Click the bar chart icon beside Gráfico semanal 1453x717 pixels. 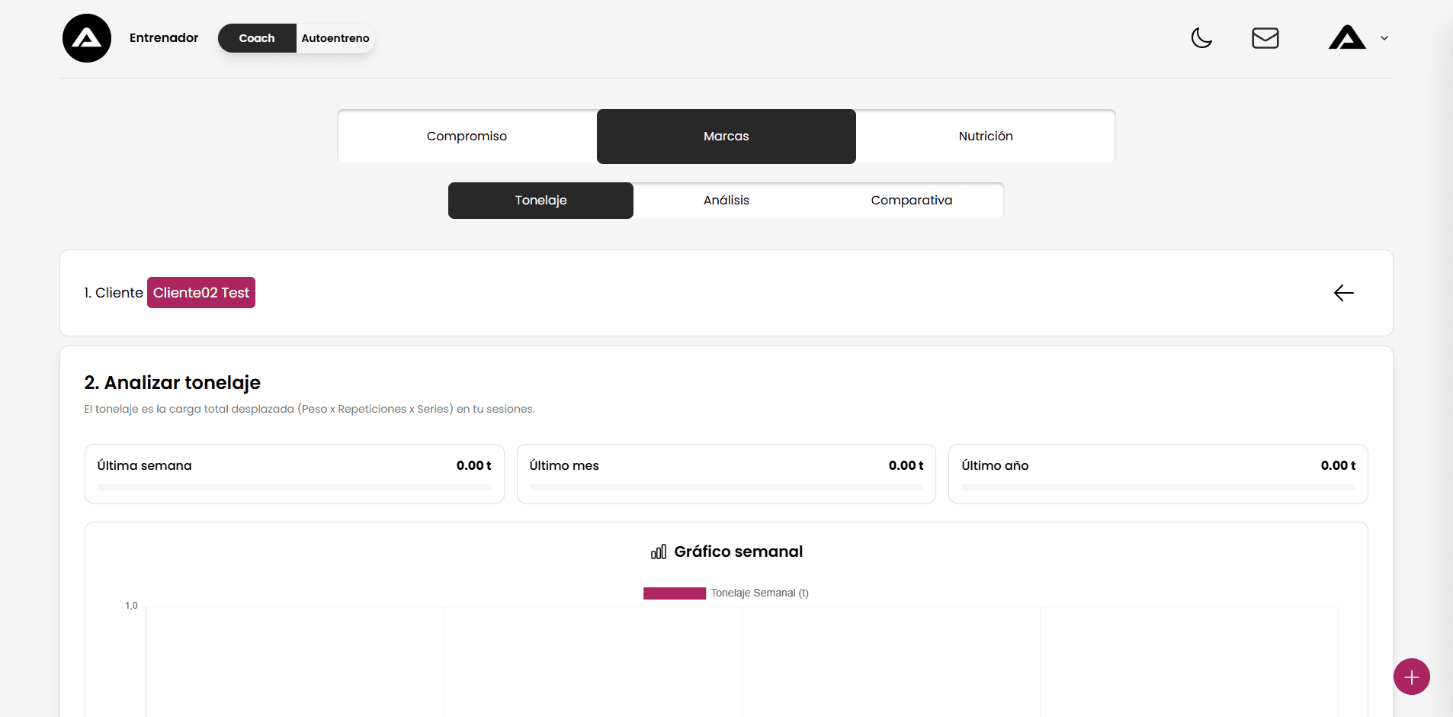[659, 551]
